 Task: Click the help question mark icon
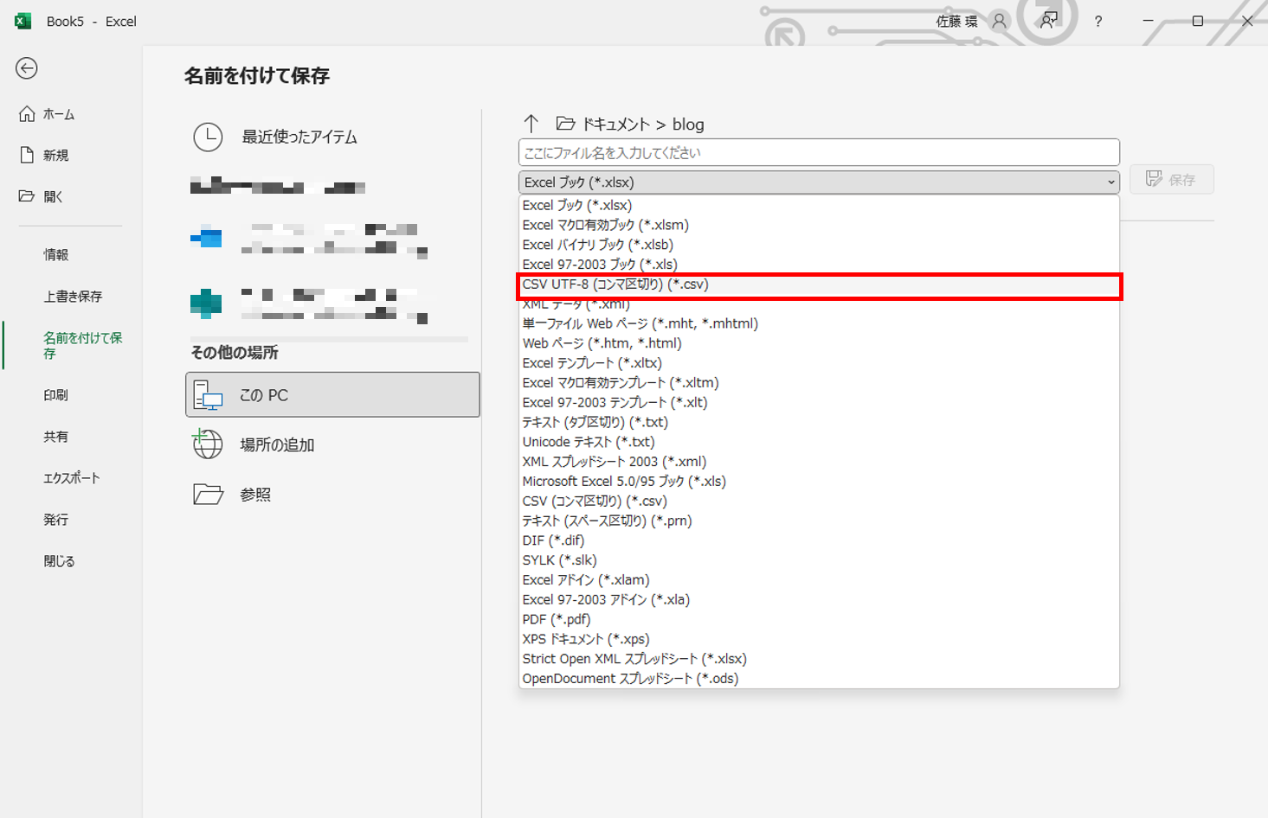(x=1097, y=21)
